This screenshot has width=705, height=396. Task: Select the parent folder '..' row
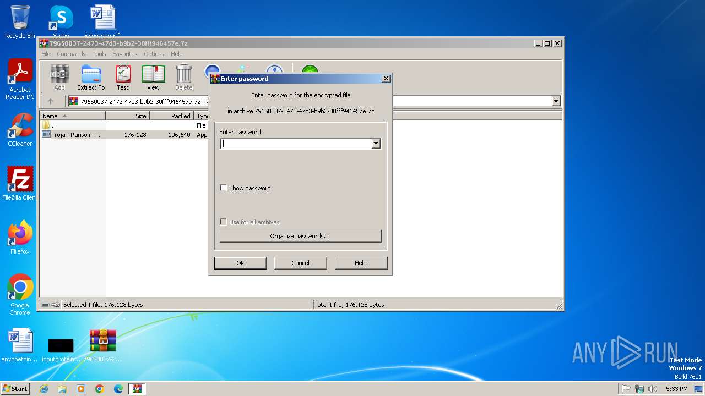124,125
